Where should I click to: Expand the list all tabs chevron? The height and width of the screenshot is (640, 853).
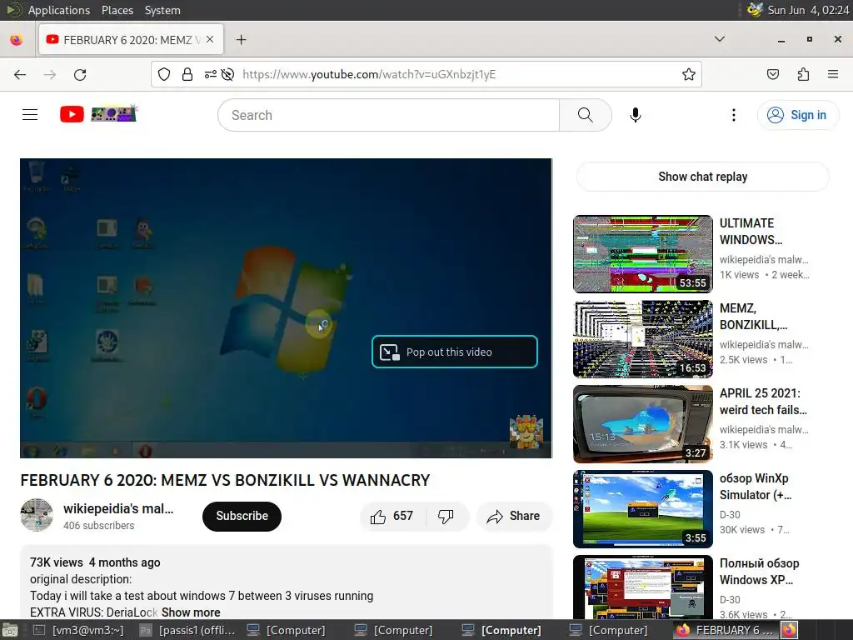coord(719,39)
